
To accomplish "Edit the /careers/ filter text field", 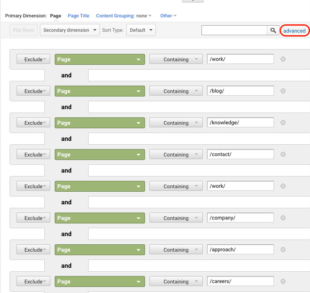I will (241, 281).
